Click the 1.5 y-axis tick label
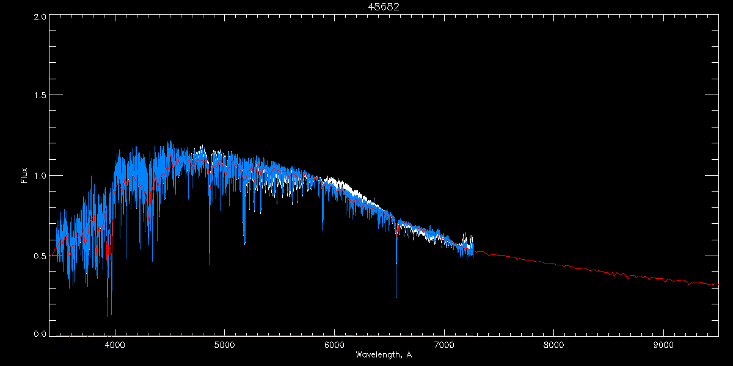This screenshot has height=366, width=733. click(40, 96)
